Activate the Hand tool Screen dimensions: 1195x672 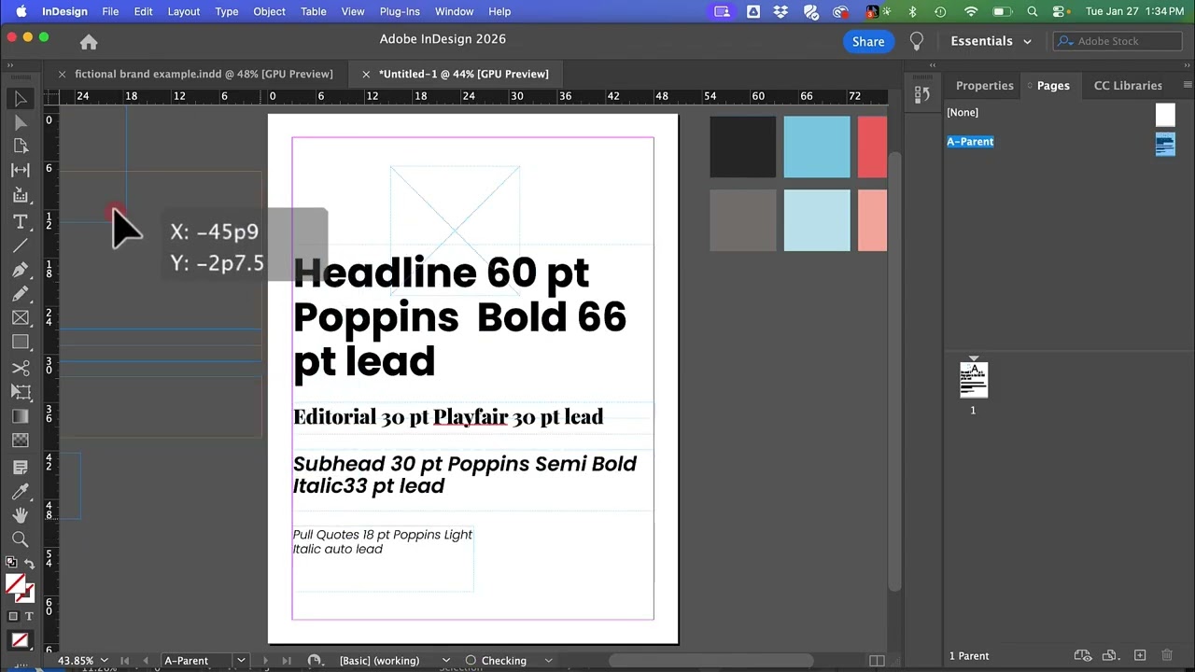click(21, 515)
